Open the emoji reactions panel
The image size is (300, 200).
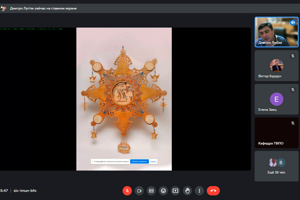click(x=163, y=191)
